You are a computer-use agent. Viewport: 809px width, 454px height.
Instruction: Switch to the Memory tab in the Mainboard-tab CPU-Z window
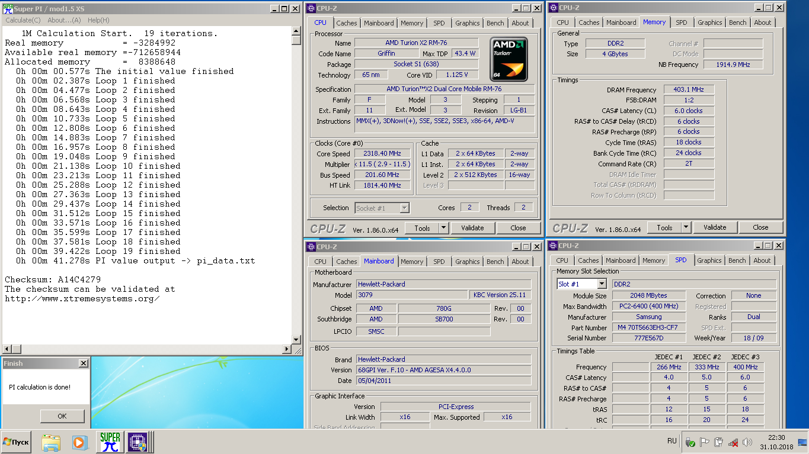pos(412,261)
